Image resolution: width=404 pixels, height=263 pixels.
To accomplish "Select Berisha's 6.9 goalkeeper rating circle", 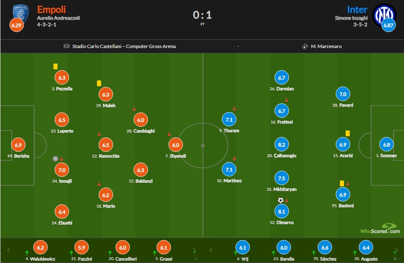I will (x=18, y=145).
